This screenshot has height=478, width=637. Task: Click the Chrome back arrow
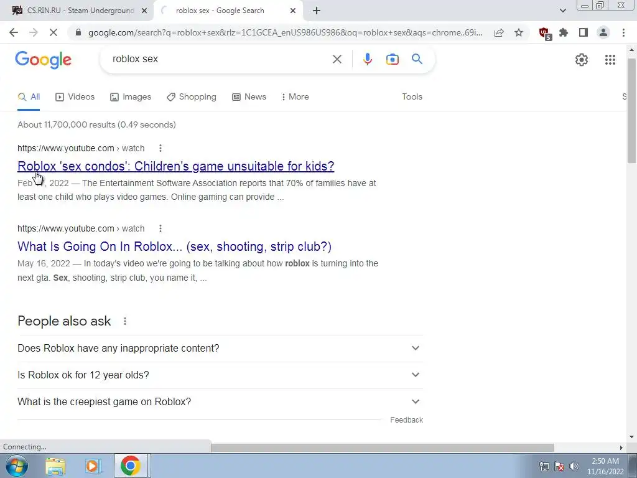pos(14,32)
